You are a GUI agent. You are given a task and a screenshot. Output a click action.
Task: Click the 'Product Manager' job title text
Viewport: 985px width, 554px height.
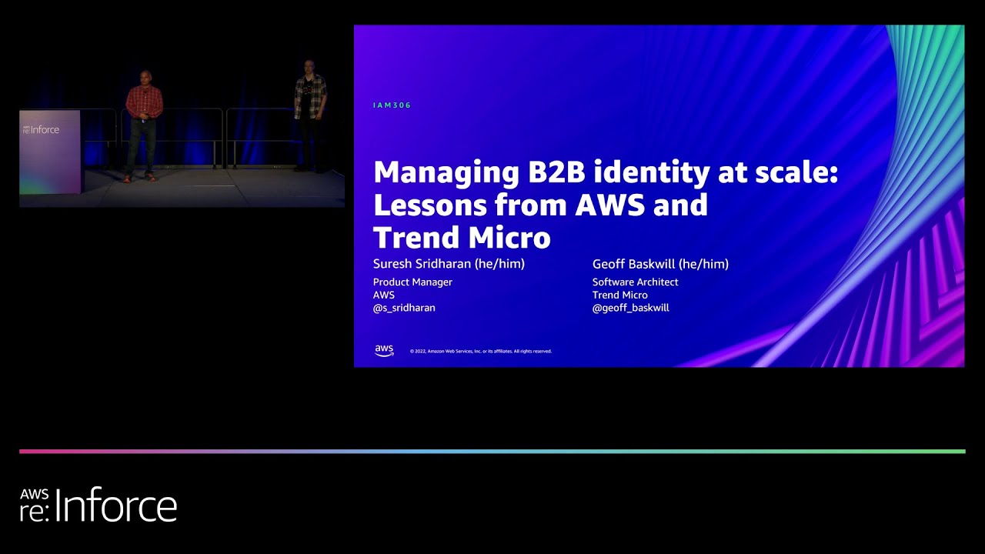tap(412, 282)
